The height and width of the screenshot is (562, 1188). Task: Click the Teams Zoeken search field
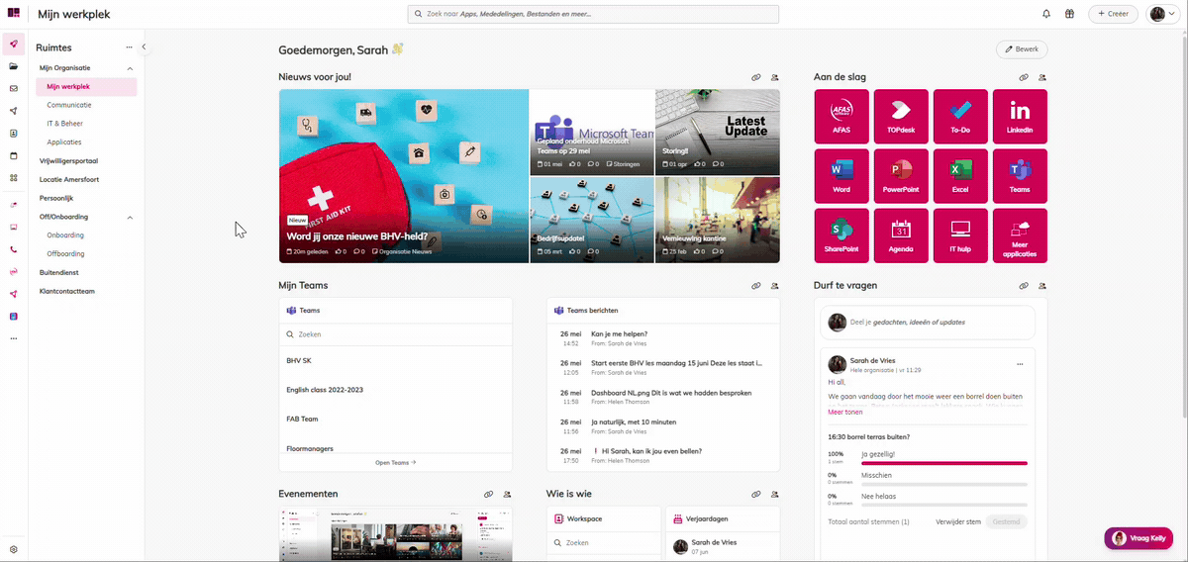click(395, 334)
